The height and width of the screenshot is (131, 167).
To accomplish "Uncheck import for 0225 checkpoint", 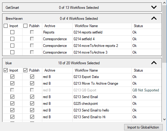I will coord(12,104).
